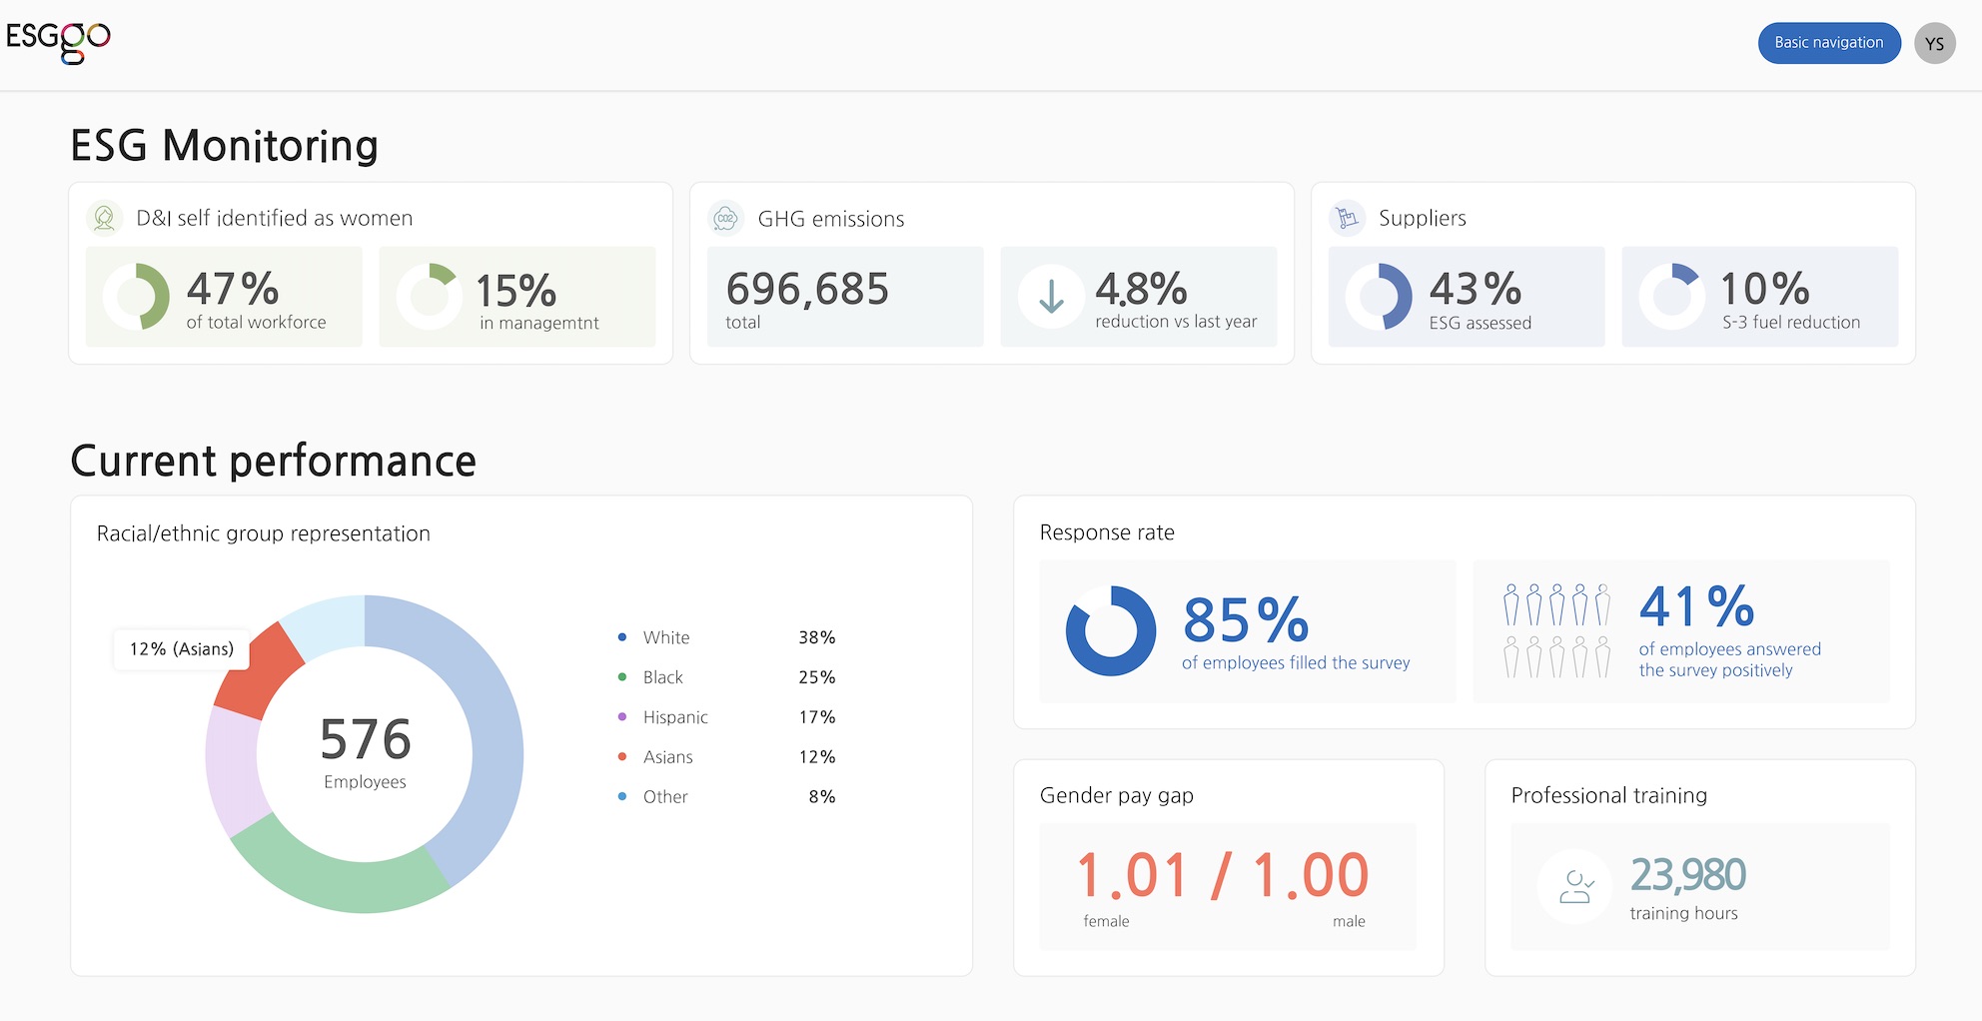This screenshot has height=1021, width=1982.
Task: Click the 12% (Asians) tooltip label
Action: (181, 649)
